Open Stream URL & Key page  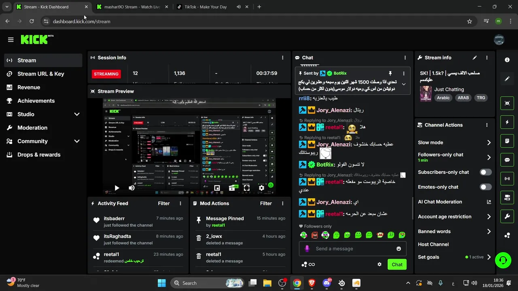pyautogui.click(x=43, y=74)
